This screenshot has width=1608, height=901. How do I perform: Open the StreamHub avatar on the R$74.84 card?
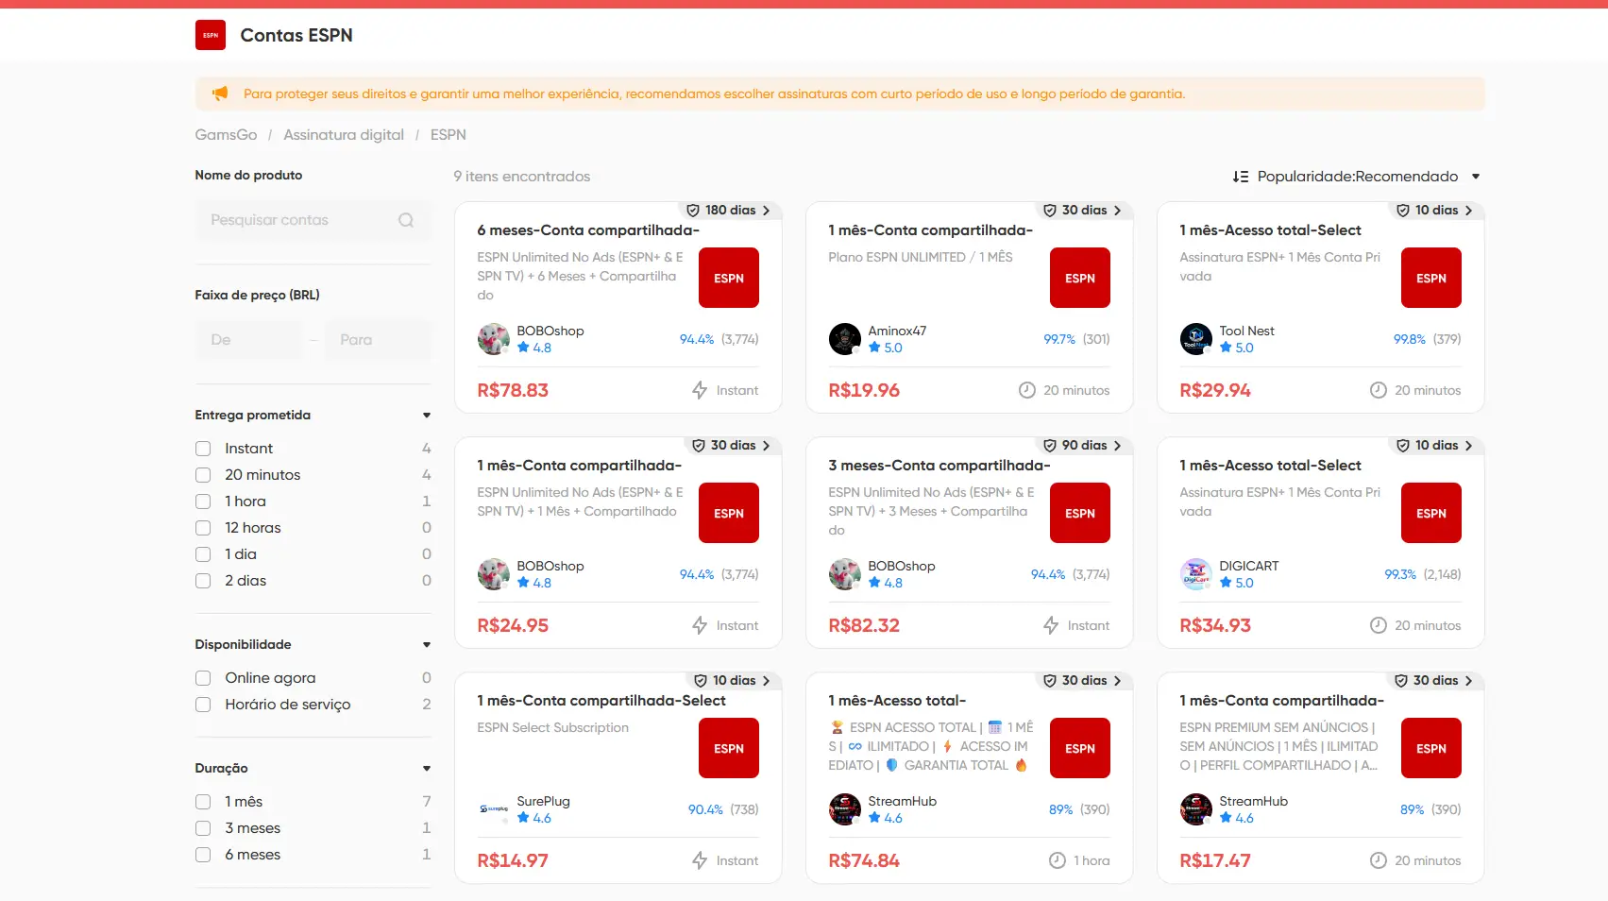(x=844, y=809)
